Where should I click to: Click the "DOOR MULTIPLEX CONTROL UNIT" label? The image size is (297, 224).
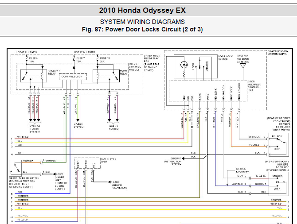pos(254,86)
